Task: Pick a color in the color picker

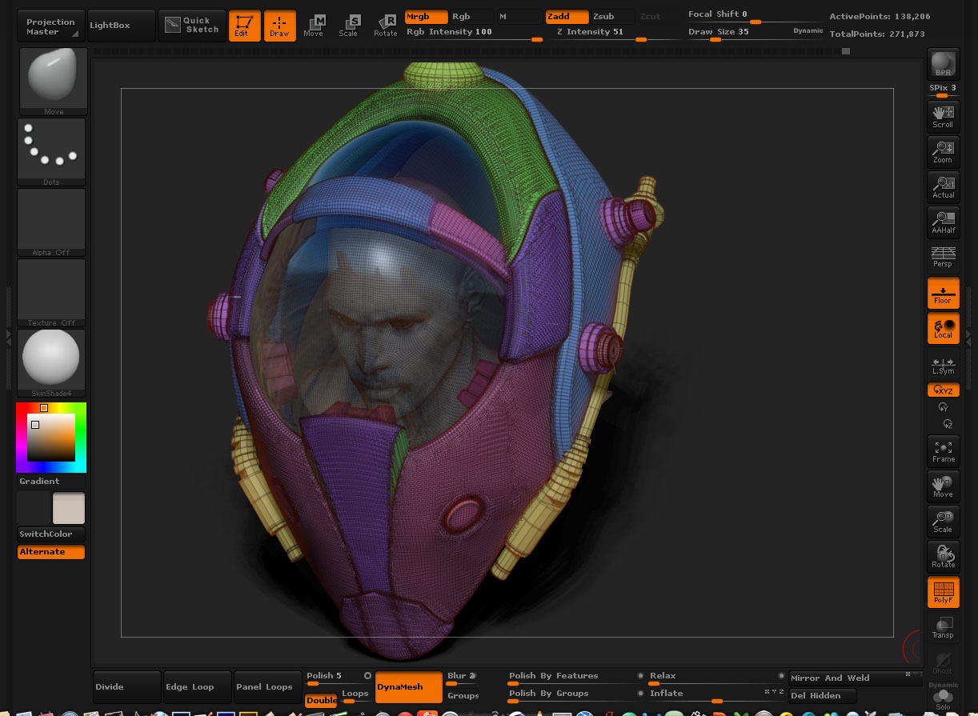Action: click(51, 438)
